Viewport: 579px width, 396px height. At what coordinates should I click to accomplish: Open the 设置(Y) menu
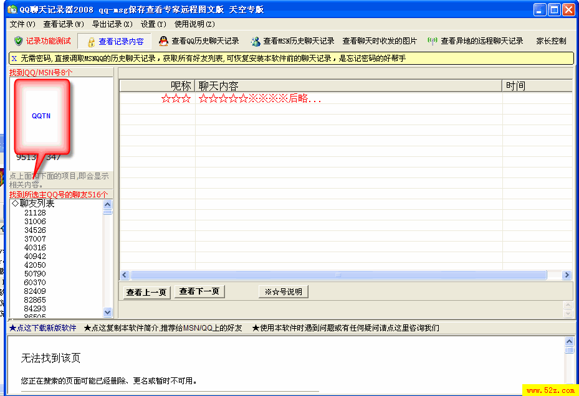[153, 24]
